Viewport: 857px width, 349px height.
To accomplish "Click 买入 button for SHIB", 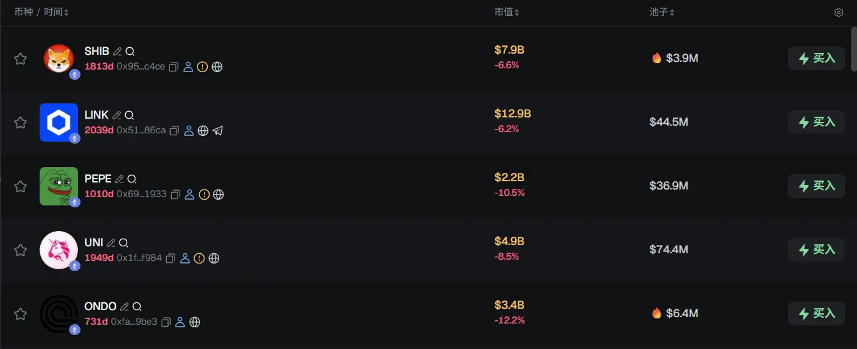I will click(x=816, y=59).
